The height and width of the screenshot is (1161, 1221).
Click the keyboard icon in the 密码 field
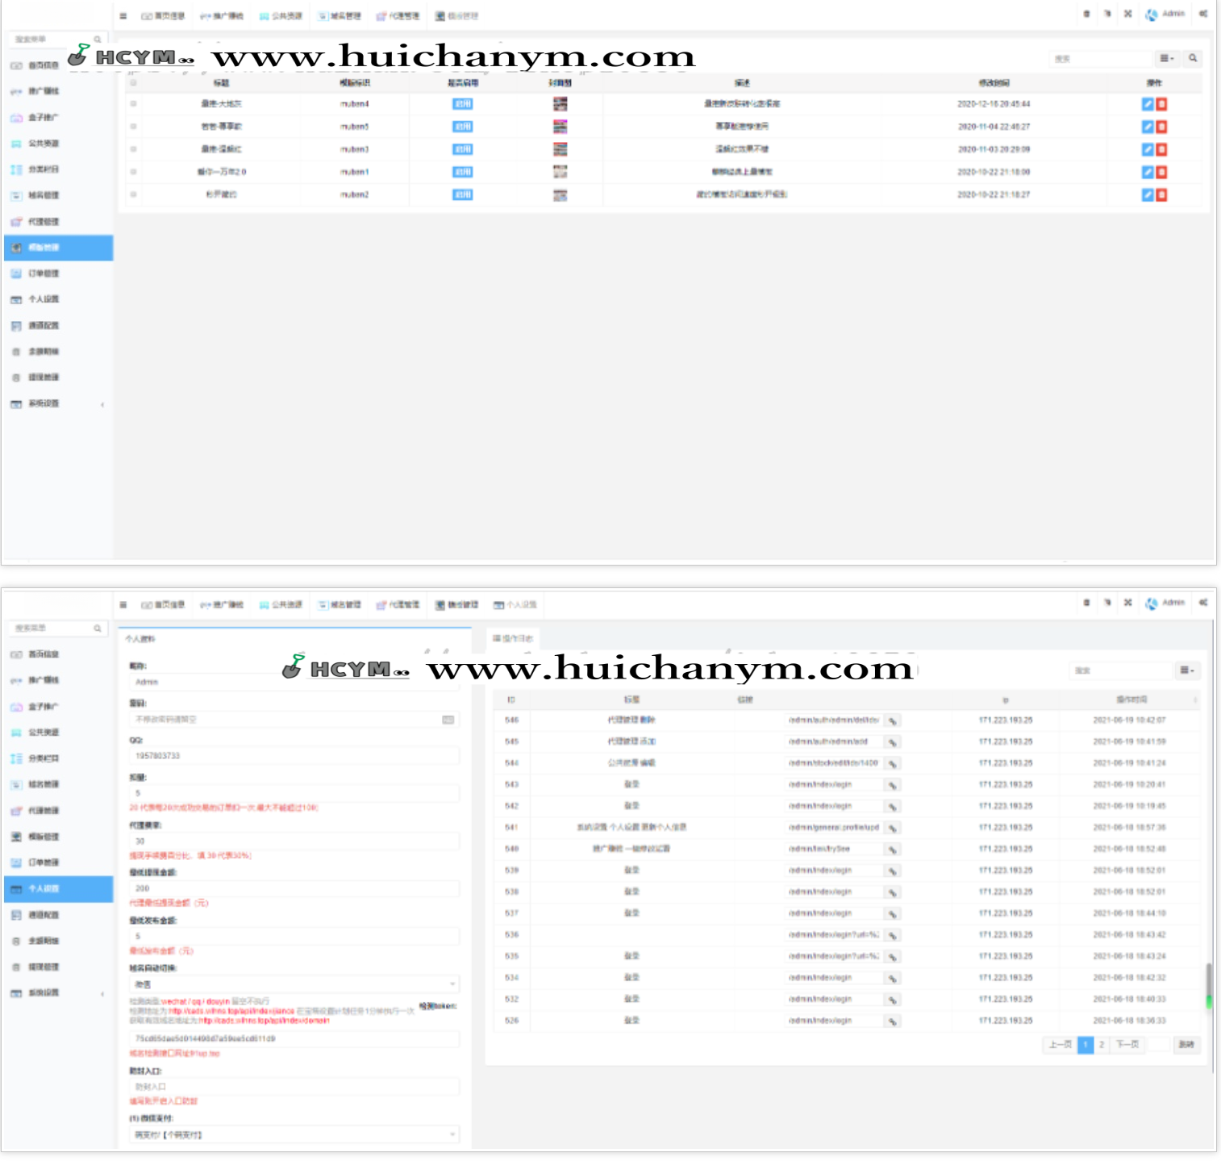(448, 720)
